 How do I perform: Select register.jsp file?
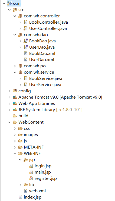point(46,178)
